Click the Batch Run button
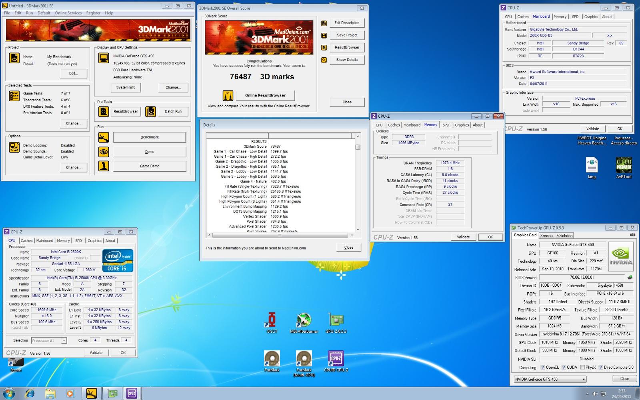The image size is (640, 400). click(173, 111)
